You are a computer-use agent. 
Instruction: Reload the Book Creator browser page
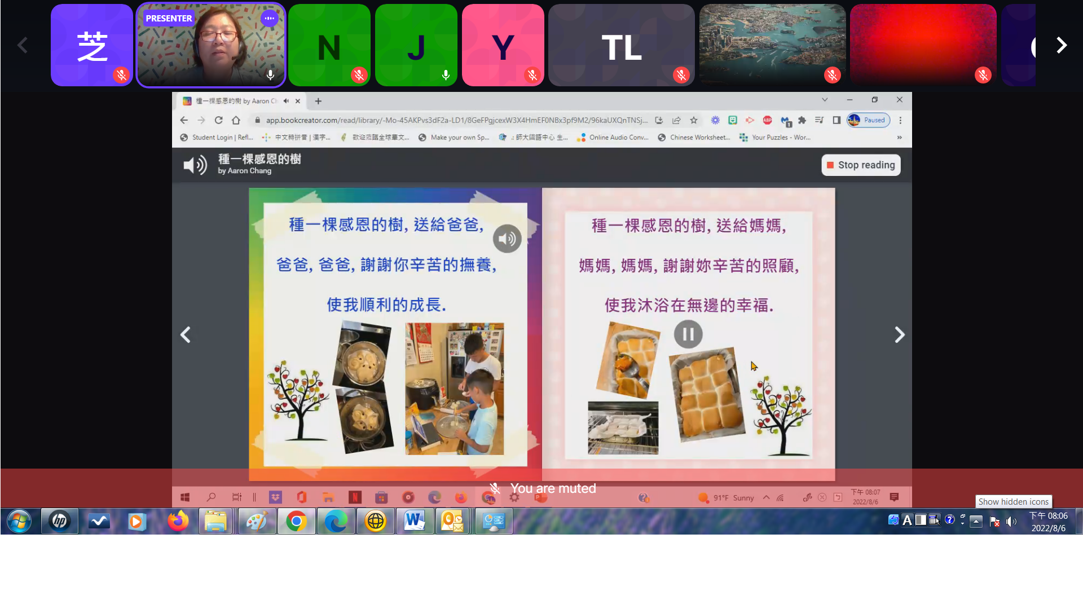[219, 120]
